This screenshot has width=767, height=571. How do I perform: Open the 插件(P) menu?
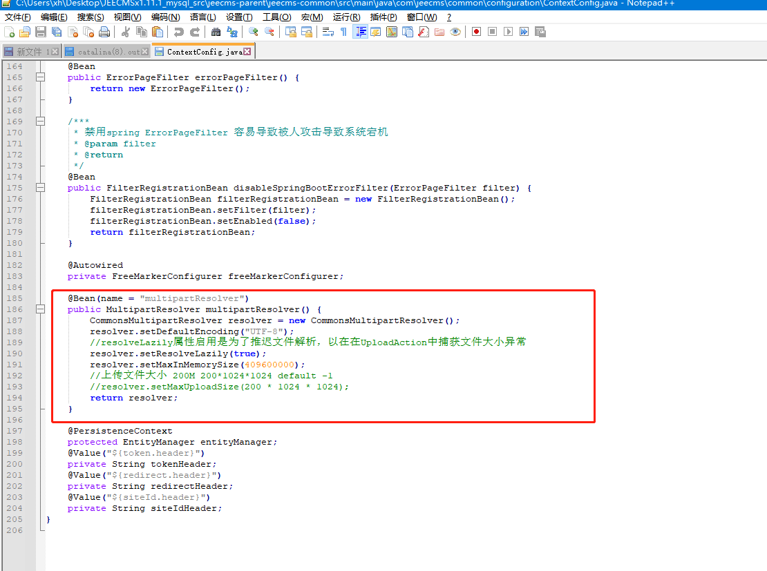pos(383,17)
